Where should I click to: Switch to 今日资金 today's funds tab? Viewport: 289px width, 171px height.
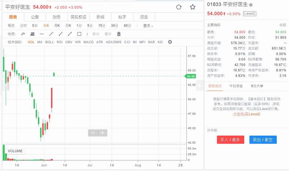(x=236, y=86)
